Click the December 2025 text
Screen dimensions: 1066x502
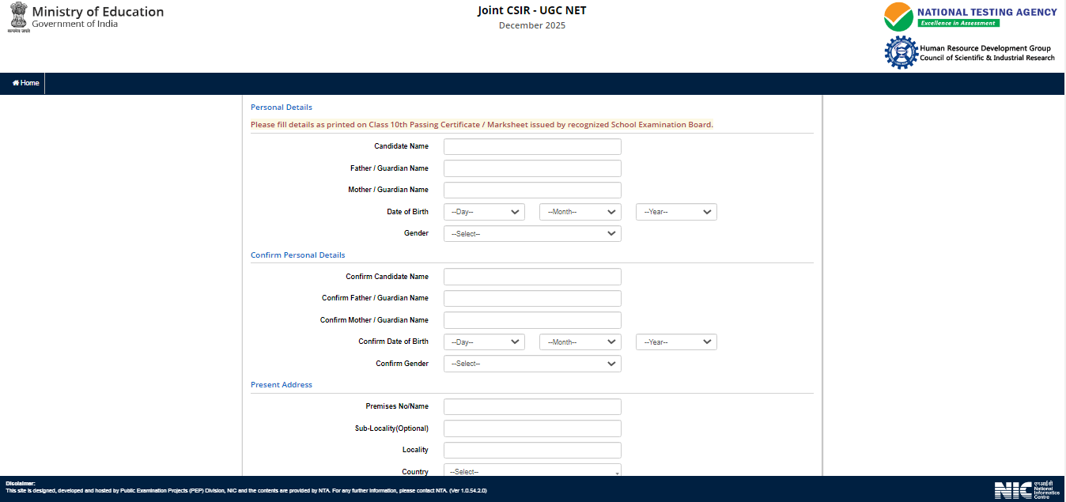click(x=532, y=25)
